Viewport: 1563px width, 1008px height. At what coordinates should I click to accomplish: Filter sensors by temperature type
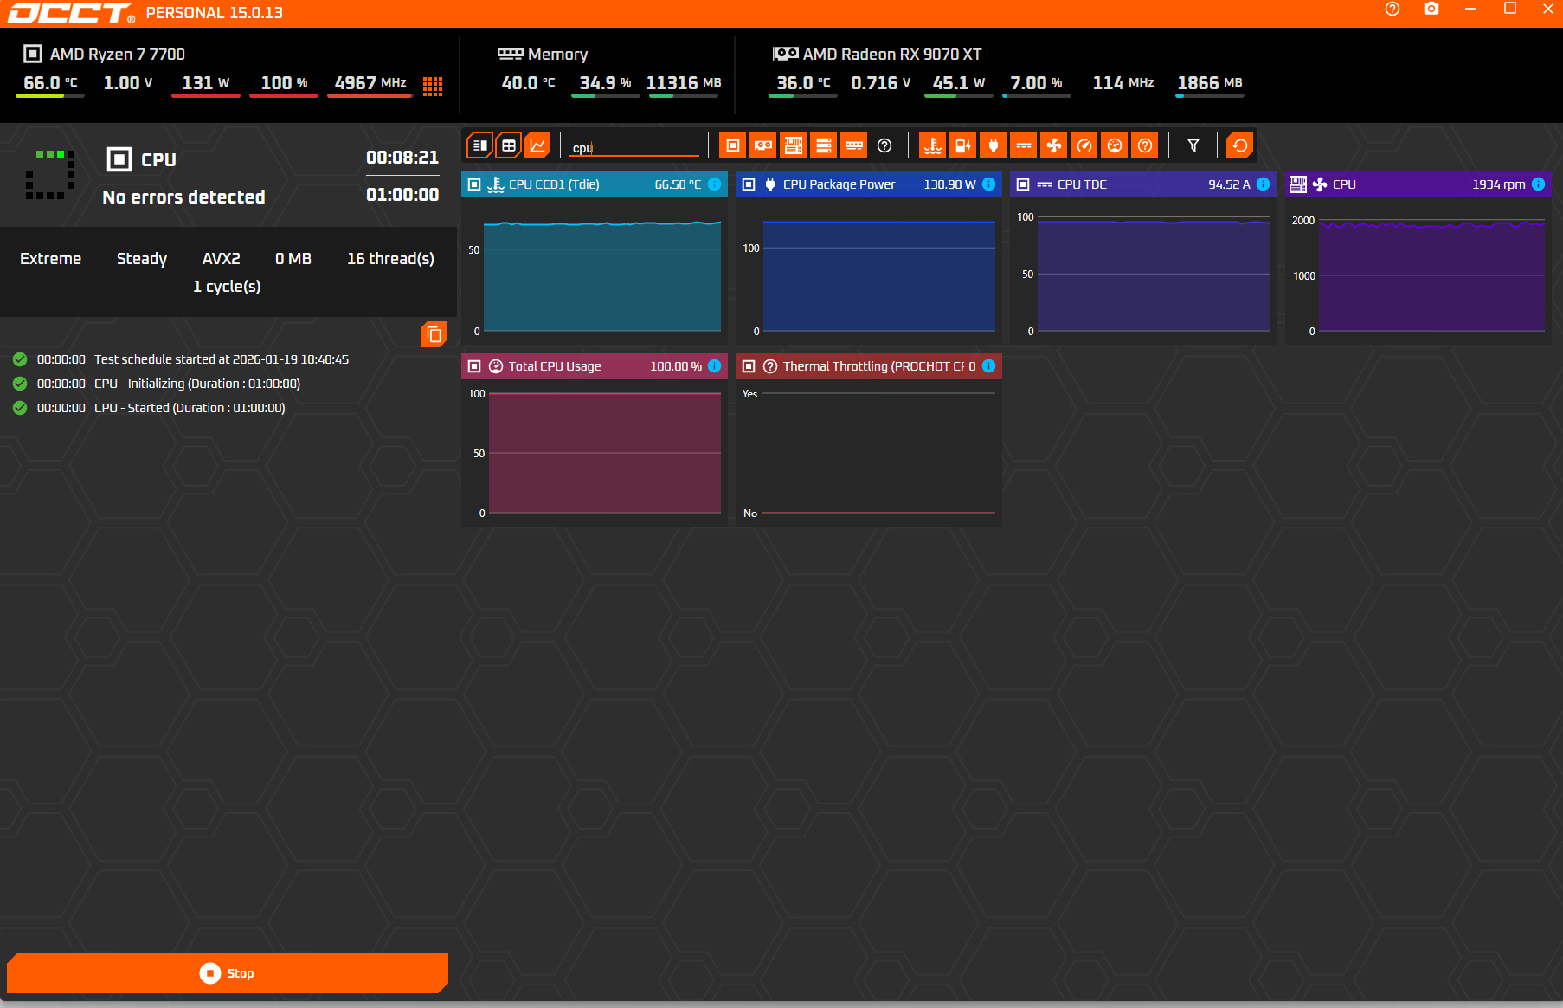point(932,145)
